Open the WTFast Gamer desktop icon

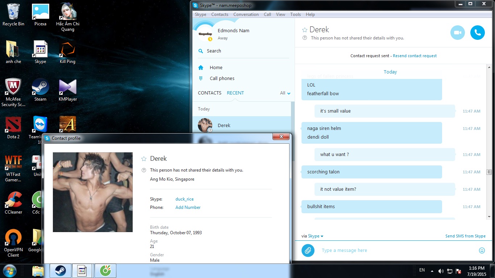[x=13, y=168]
